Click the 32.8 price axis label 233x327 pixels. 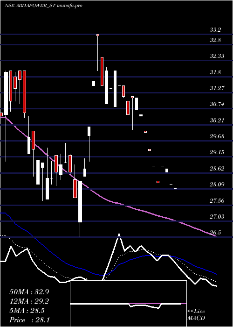tap(215, 40)
